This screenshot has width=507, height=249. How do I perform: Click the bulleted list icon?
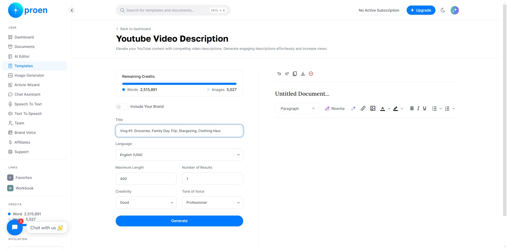point(434,109)
